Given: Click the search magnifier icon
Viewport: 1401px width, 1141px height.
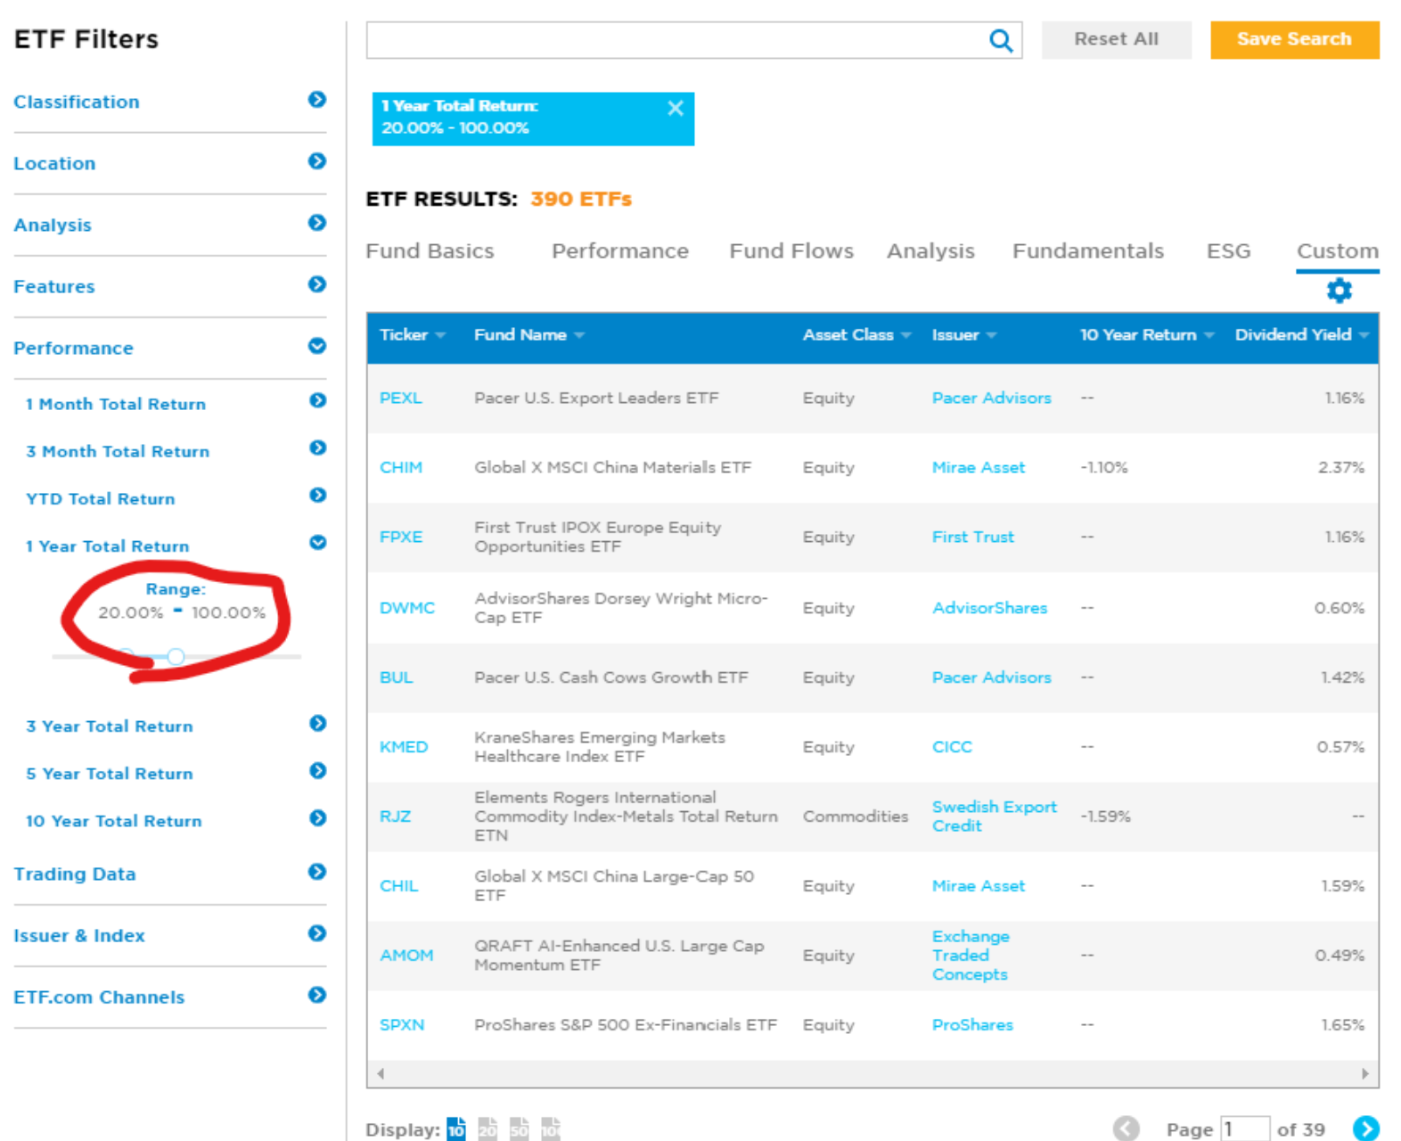Looking at the screenshot, I should (x=1001, y=41).
